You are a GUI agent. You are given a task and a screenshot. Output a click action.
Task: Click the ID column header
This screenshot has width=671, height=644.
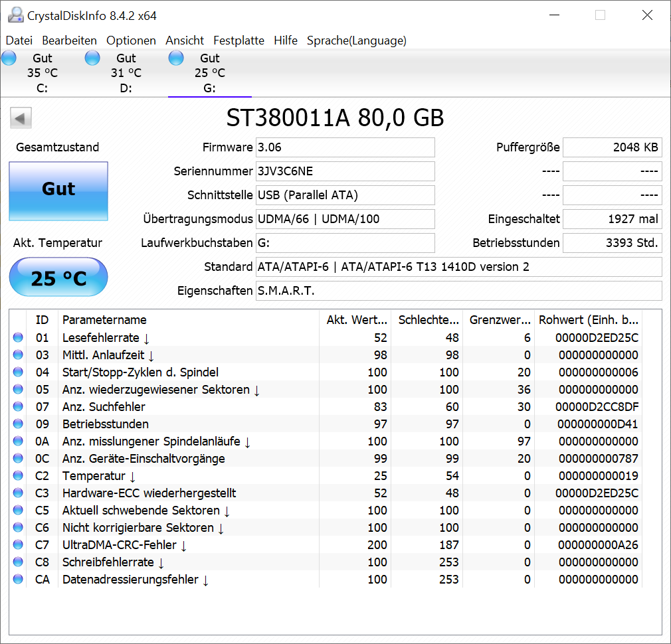pyautogui.click(x=42, y=320)
